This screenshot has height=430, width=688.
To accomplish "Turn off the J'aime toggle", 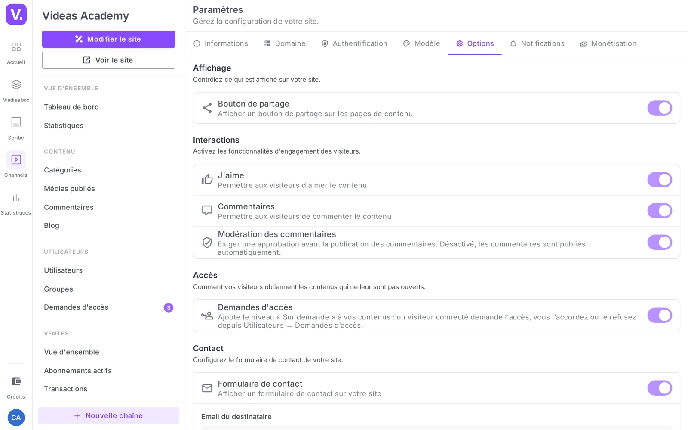I will click(660, 180).
